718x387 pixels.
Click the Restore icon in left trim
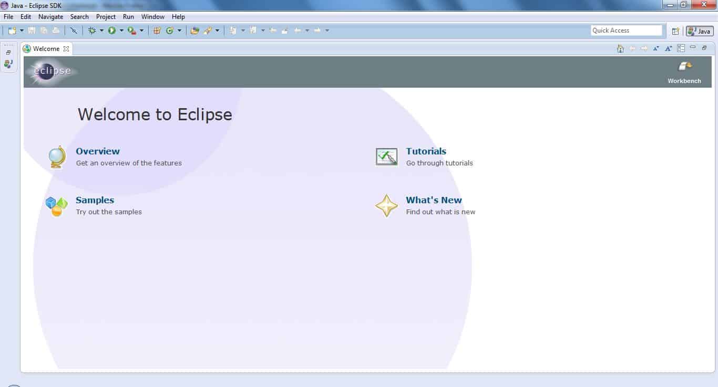[x=8, y=53]
